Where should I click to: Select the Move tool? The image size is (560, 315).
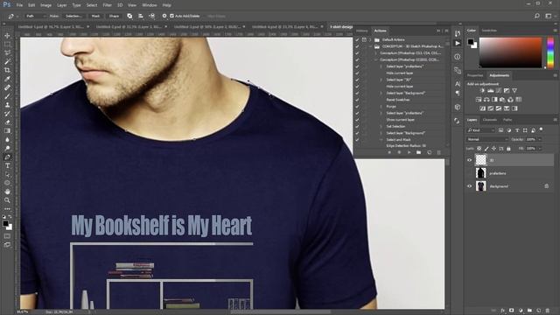pyautogui.click(x=7, y=36)
